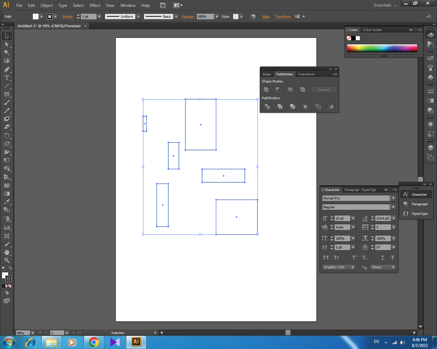
Task: Choose the Hand tool
Action: click(x=7, y=252)
